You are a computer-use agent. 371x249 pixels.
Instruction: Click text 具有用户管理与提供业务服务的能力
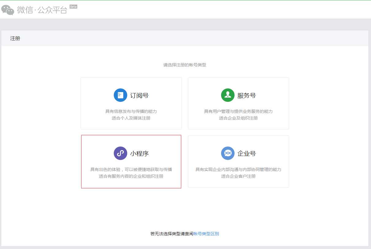[238, 111]
